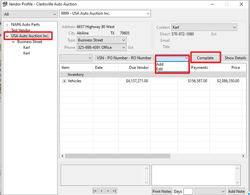The height and width of the screenshot is (195, 250).
Task: Click the Add Note button
Action: [x=236, y=191]
